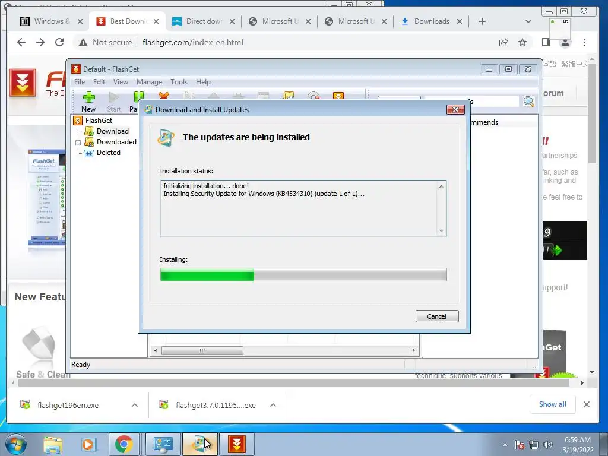Click Show all downloads button
Image resolution: width=608 pixels, height=456 pixels.
tap(553, 404)
